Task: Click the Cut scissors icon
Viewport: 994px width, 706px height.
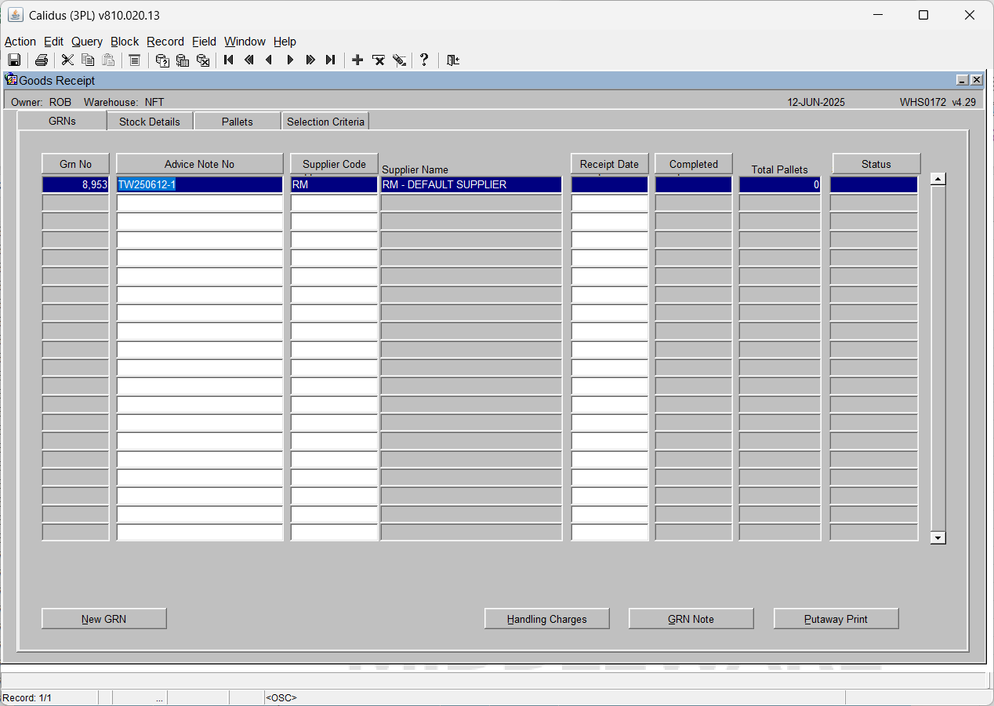Action: point(67,60)
